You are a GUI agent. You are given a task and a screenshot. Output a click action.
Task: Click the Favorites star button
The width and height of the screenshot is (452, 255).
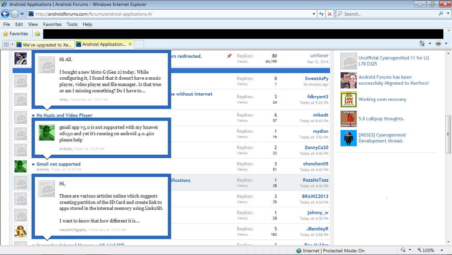tap(15, 34)
